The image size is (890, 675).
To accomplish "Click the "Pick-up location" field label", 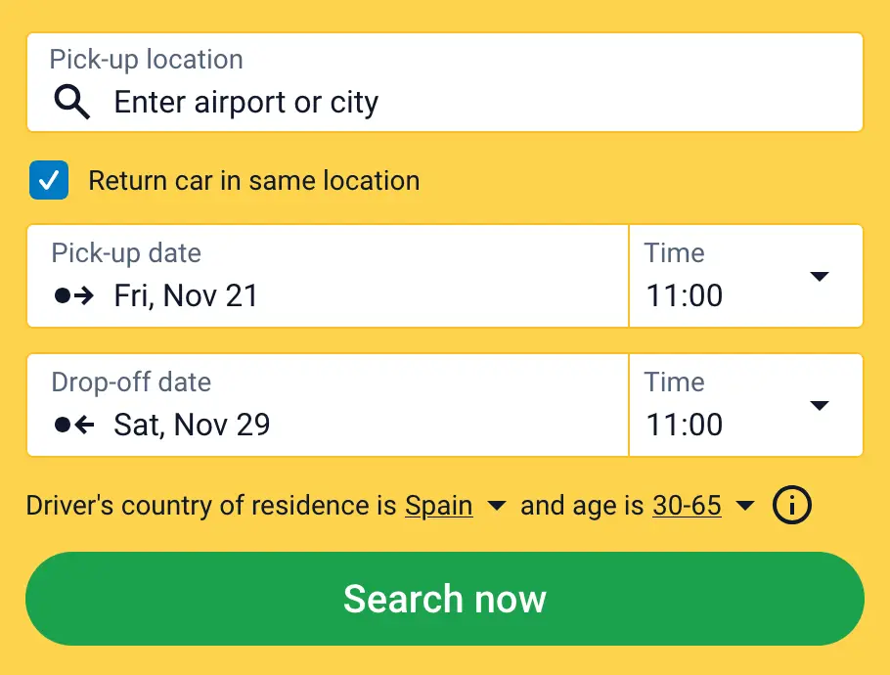I will [147, 59].
